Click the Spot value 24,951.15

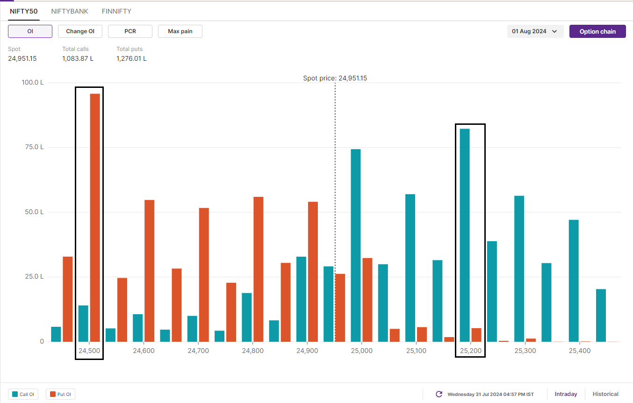click(22, 58)
